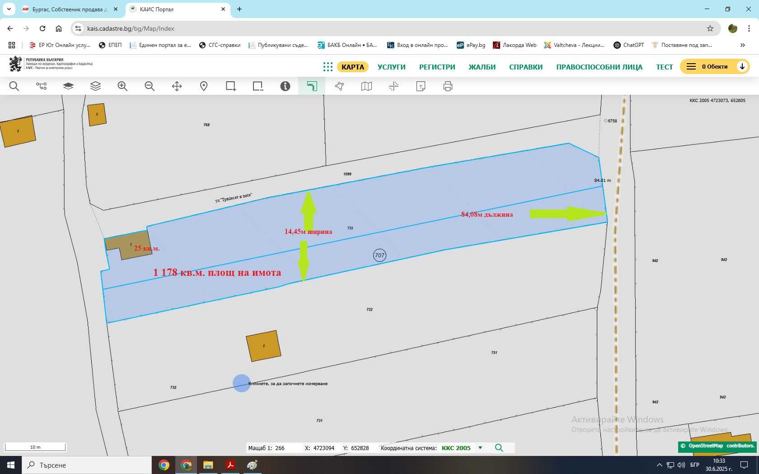Open the Valtcheva - Лекции bookmark
The width and height of the screenshot is (759, 474).
tap(574, 45)
